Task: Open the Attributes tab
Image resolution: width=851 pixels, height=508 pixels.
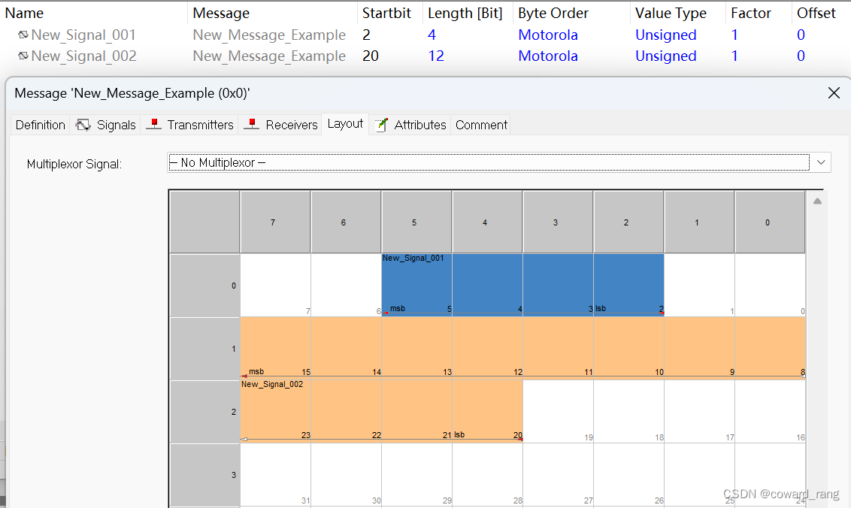Action: click(x=411, y=125)
